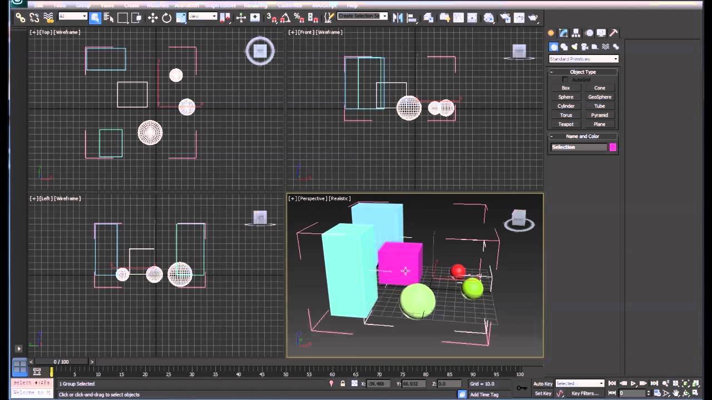
Task: Click the Sphere primitive button
Action: click(566, 97)
